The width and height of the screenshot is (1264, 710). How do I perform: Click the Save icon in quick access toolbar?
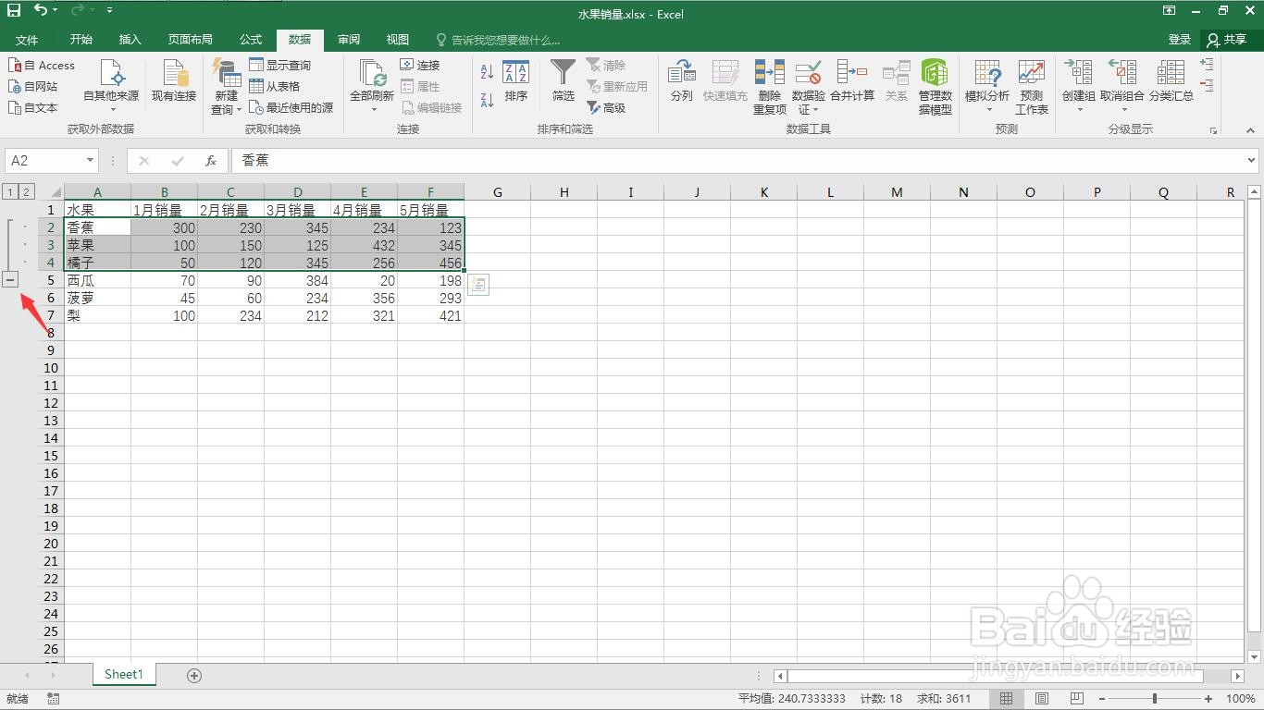point(14,10)
